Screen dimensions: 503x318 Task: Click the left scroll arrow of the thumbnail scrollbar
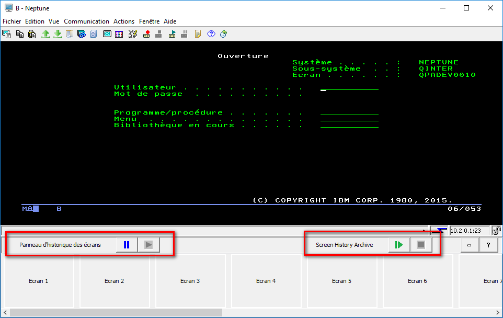(5, 312)
